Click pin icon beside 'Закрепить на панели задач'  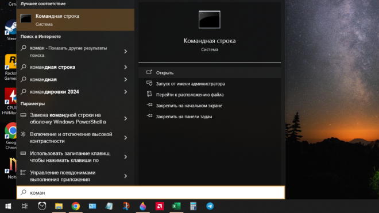coord(149,116)
